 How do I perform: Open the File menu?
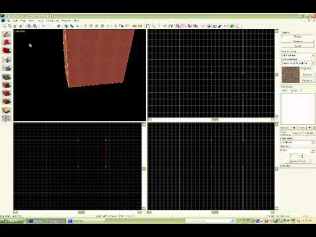[x=8, y=20]
